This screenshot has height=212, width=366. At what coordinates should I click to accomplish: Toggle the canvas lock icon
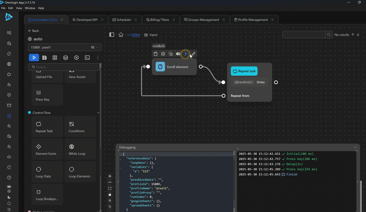(x=110, y=194)
